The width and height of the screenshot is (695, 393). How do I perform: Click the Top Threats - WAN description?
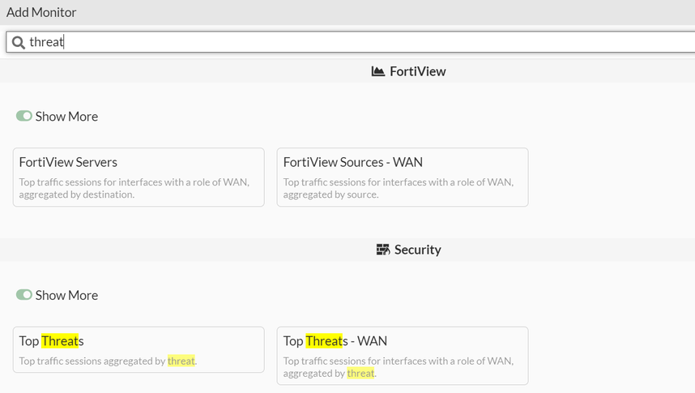tap(398, 367)
